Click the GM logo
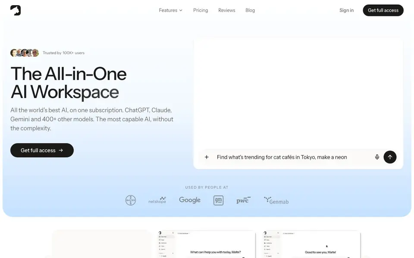This screenshot has height=258, width=414. (218, 200)
